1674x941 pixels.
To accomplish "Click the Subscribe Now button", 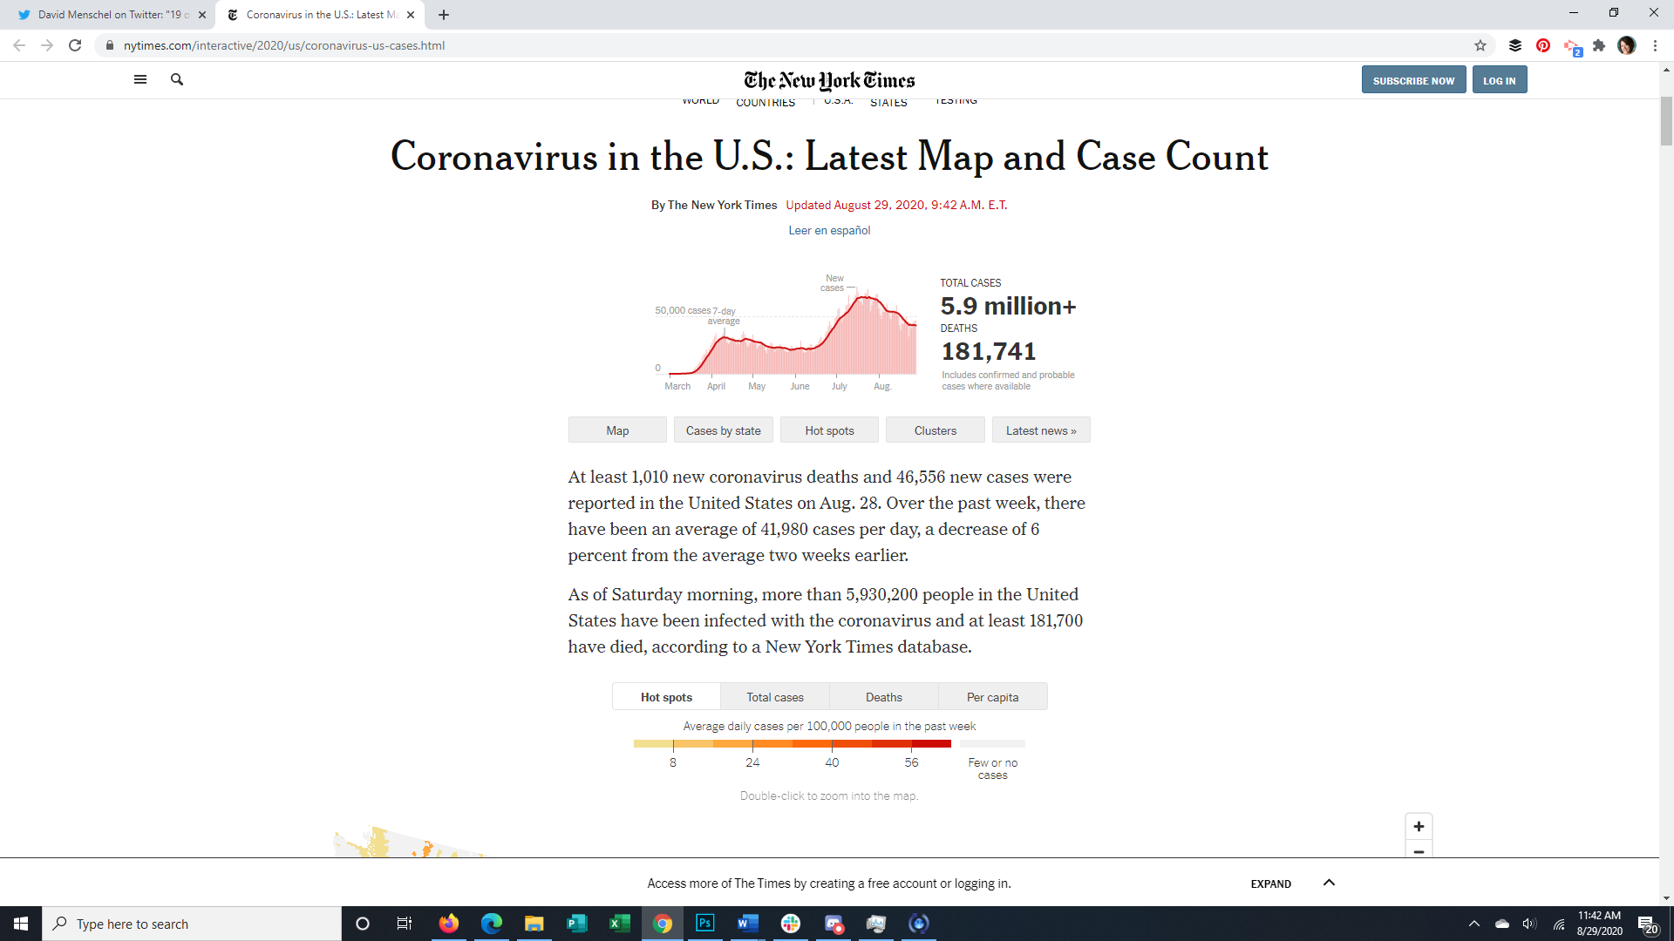I will pos(1413,80).
